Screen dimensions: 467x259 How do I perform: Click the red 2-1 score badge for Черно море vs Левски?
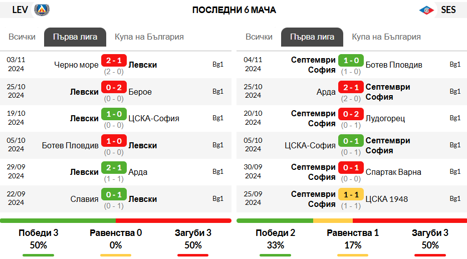pyautogui.click(x=114, y=61)
